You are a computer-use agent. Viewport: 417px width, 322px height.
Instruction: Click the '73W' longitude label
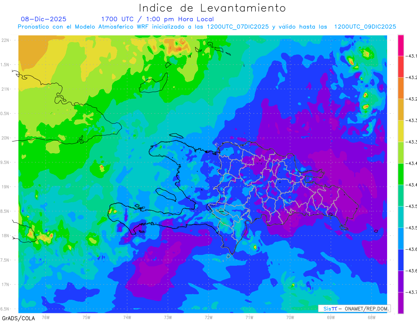click(x=168, y=317)
